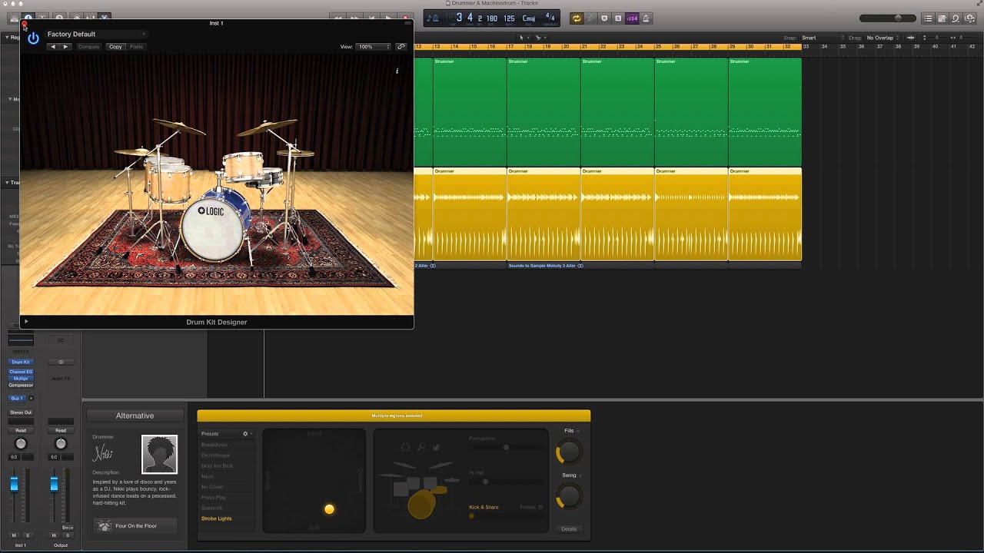Select the Drop the Beat preset

pos(217,466)
